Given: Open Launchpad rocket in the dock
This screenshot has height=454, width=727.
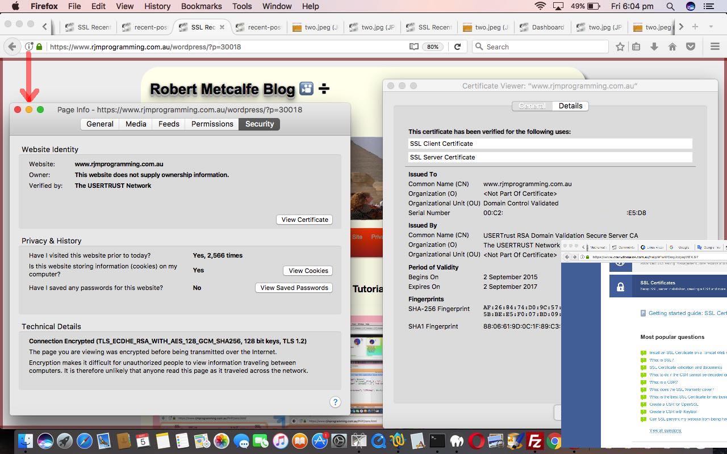Looking at the screenshot, I should (65, 440).
